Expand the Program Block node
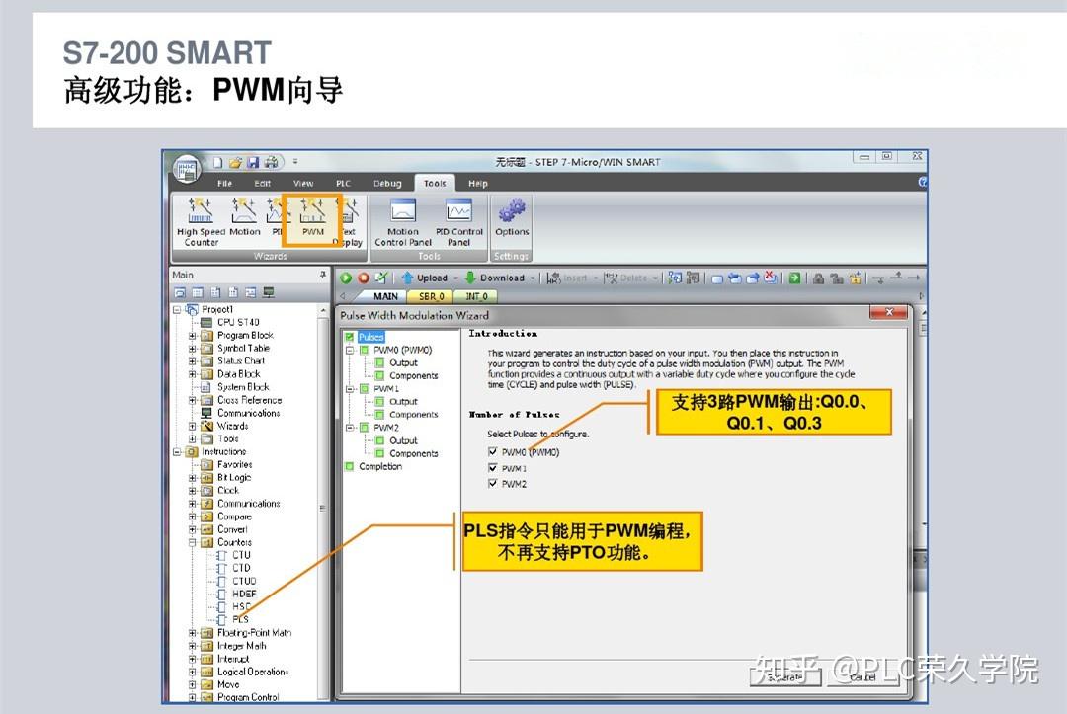Image resolution: width=1067 pixels, height=714 pixels. click(x=192, y=335)
